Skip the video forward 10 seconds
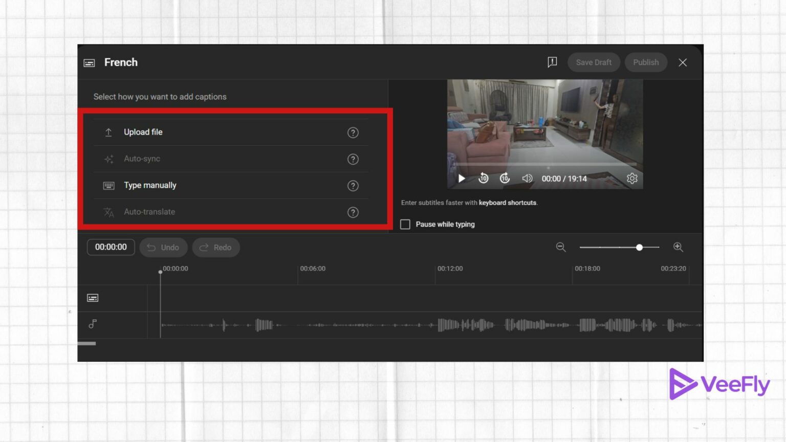 point(505,179)
